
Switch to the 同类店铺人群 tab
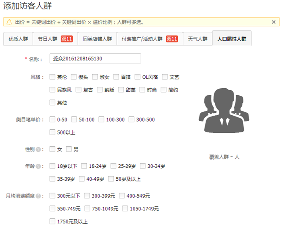coord(97,39)
